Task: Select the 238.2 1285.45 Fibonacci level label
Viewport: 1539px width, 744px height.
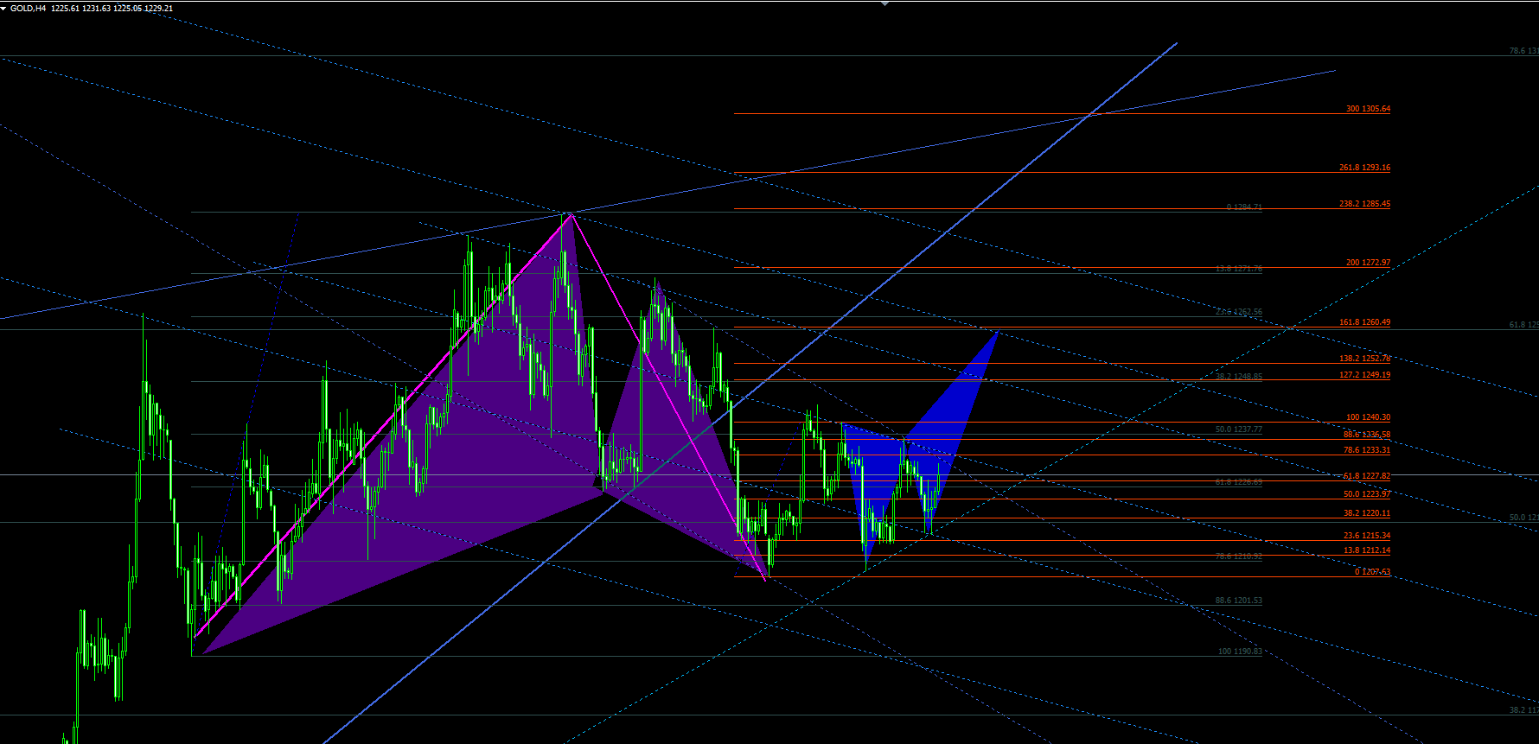Action: 1364,204
